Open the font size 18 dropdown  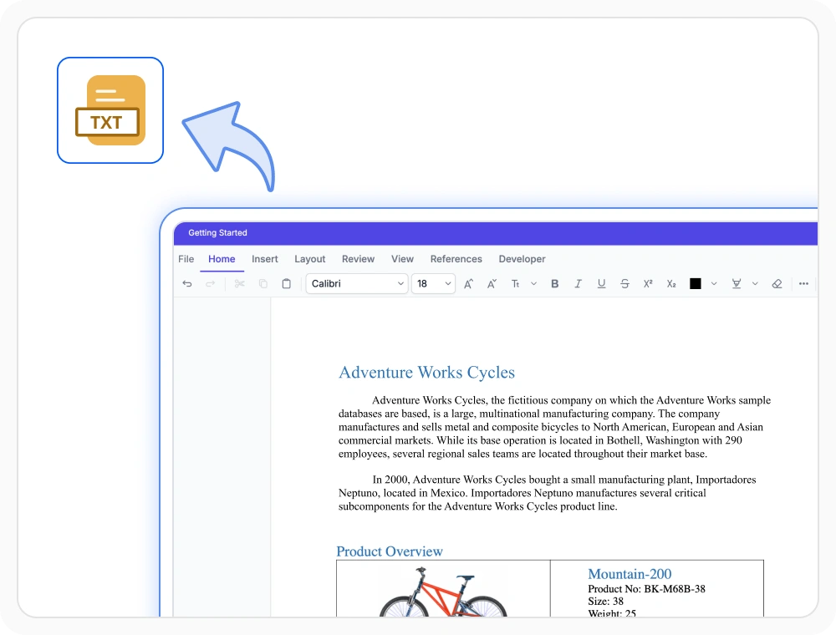(433, 283)
